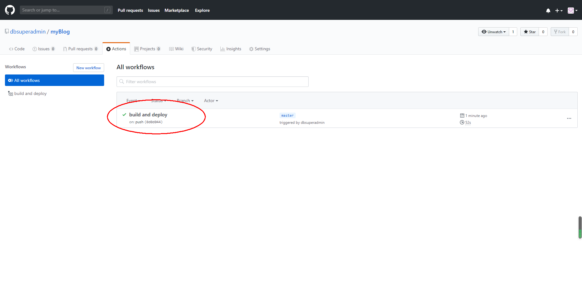The width and height of the screenshot is (582, 283).
Task: Switch to the Wiki tab
Action: pos(176,49)
